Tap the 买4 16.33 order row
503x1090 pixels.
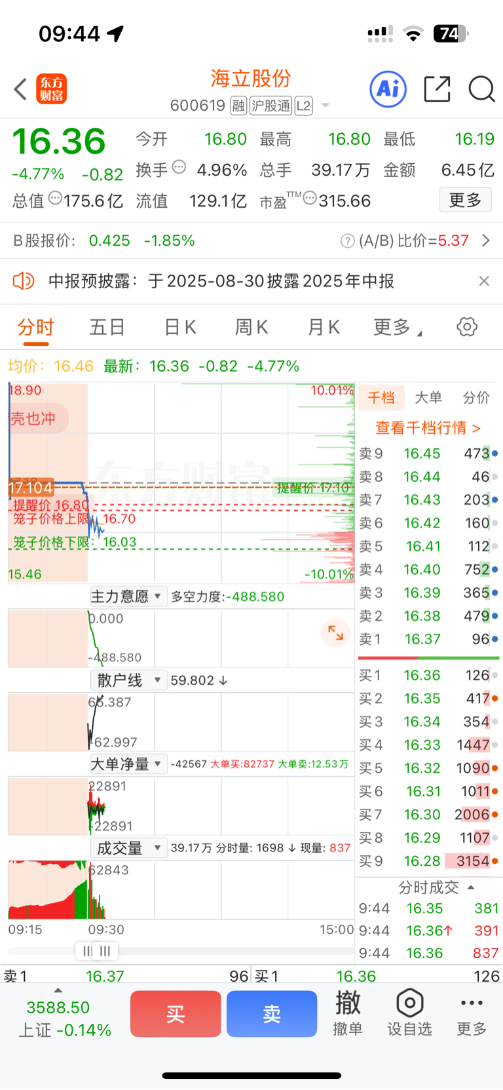click(429, 745)
